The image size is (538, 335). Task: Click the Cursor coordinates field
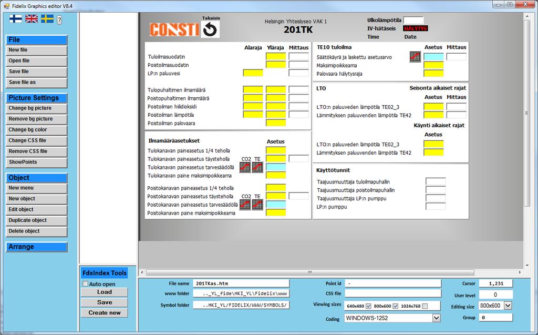496,283
